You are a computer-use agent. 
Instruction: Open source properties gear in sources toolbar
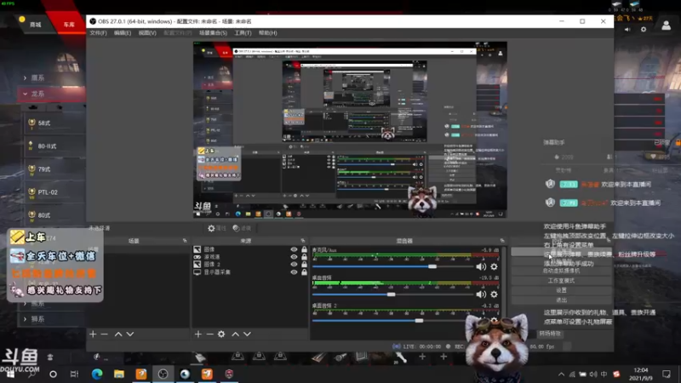pos(221,334)
